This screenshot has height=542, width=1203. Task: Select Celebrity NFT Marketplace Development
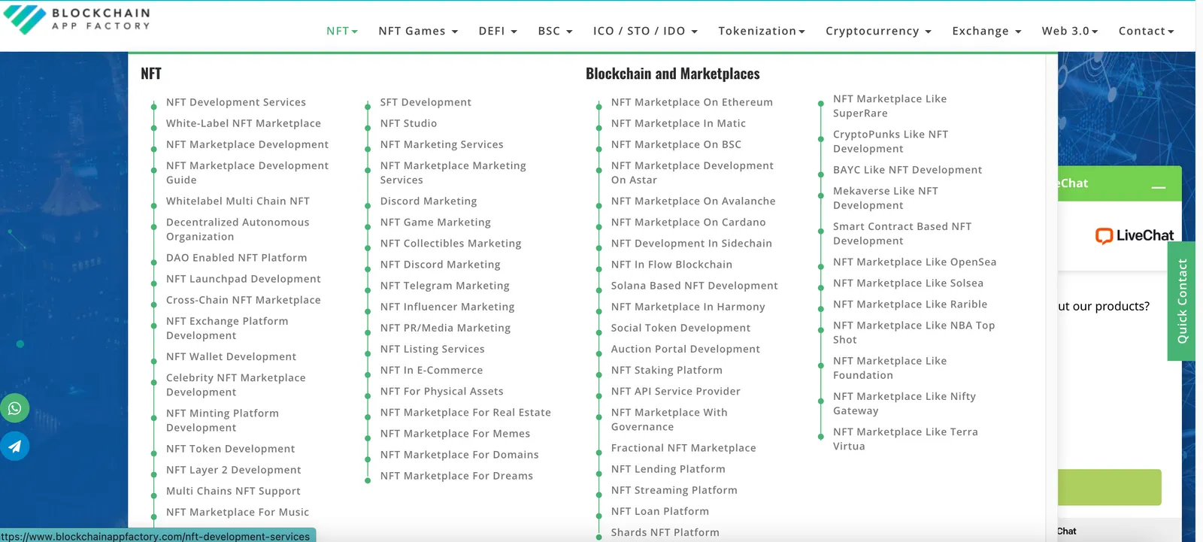point(236,385)
